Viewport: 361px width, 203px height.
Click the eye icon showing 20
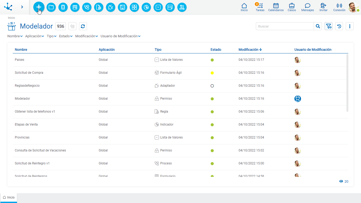[x=341, y=181]
